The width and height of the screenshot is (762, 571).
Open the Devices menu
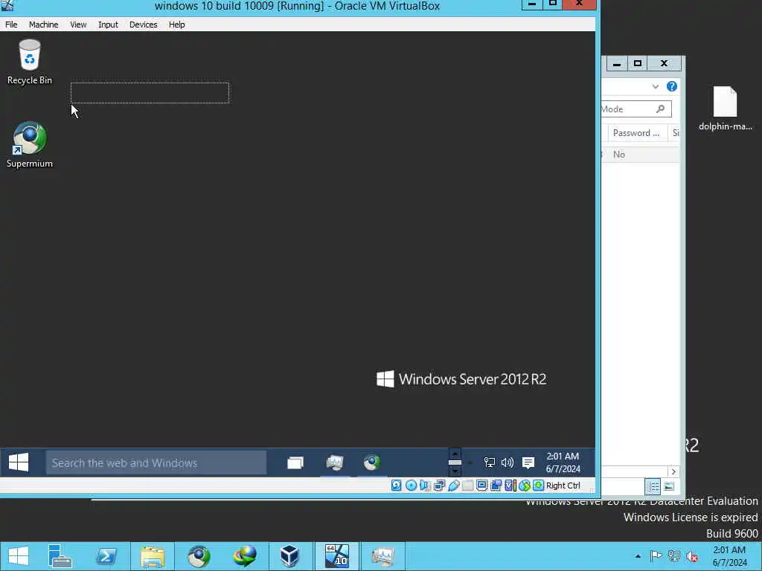coord(143,25)
